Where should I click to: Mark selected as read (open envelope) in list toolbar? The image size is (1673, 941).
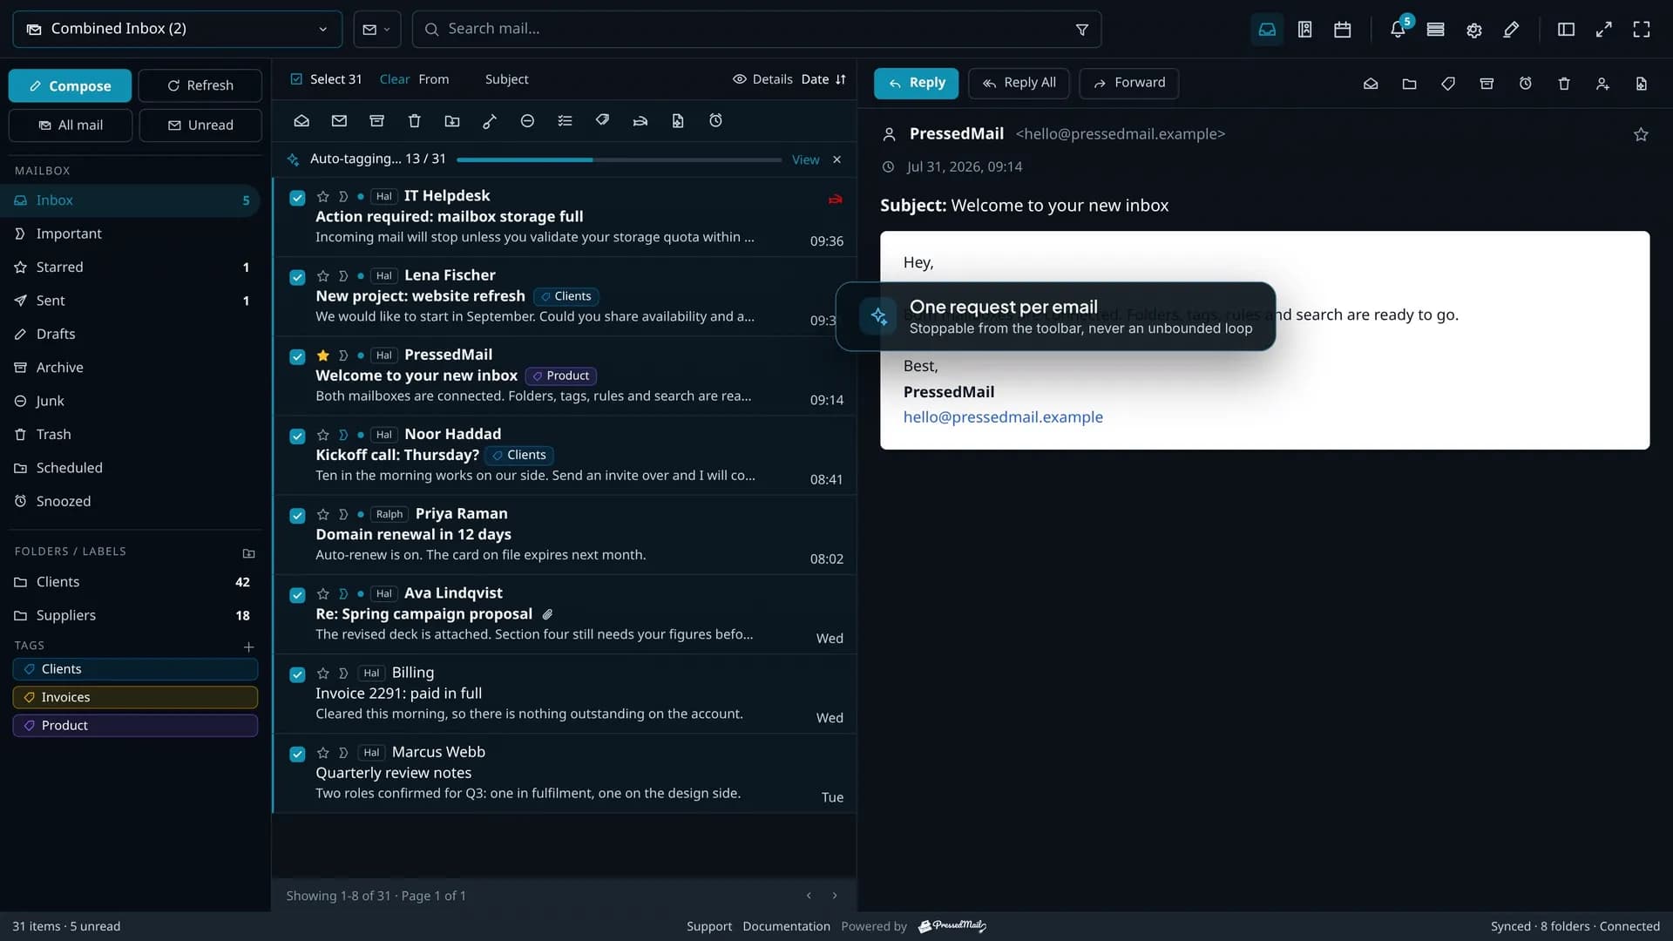301,121
